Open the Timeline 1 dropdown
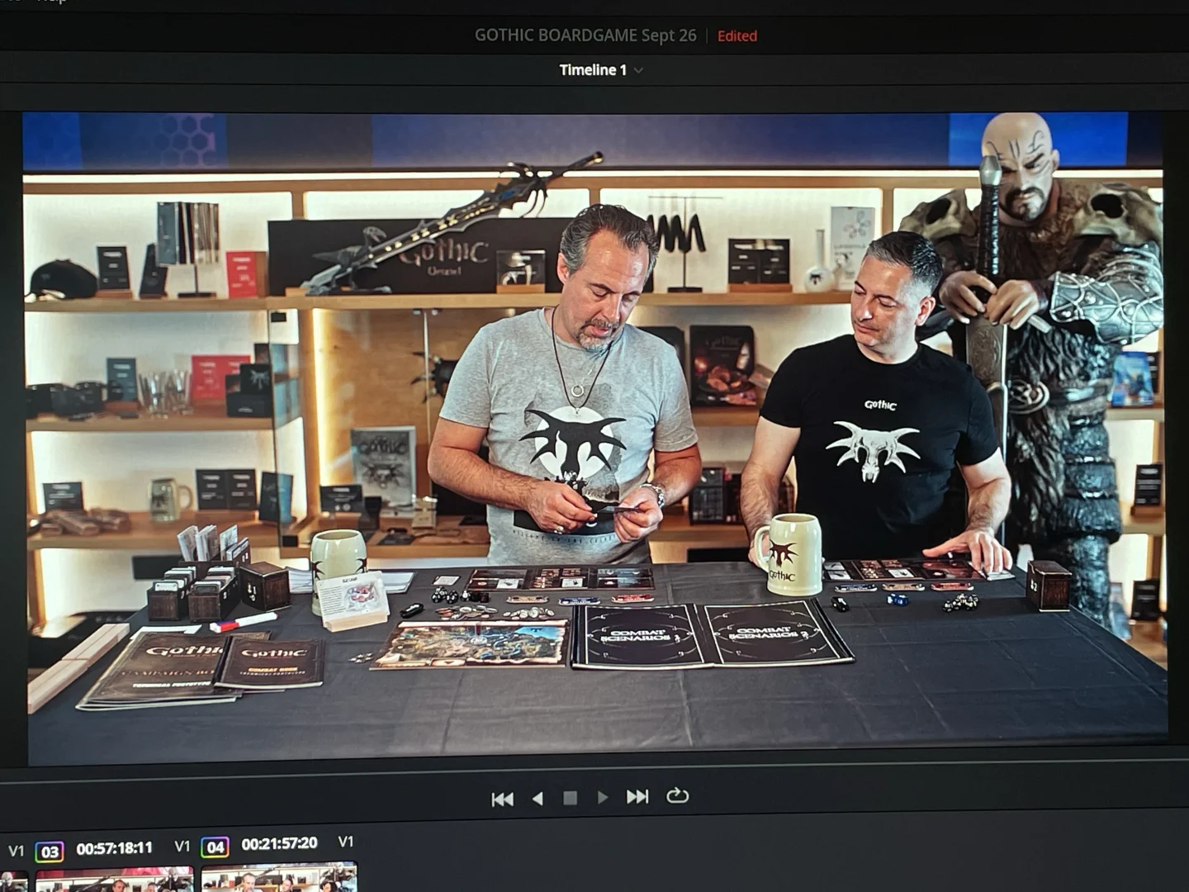 601,70
